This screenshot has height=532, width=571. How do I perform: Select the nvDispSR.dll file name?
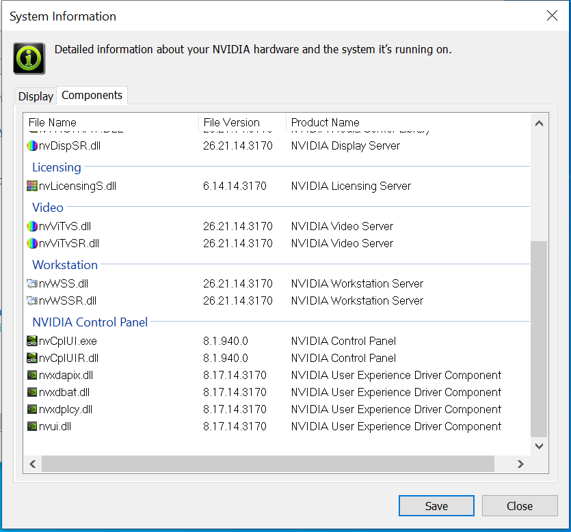click(70, 146)
